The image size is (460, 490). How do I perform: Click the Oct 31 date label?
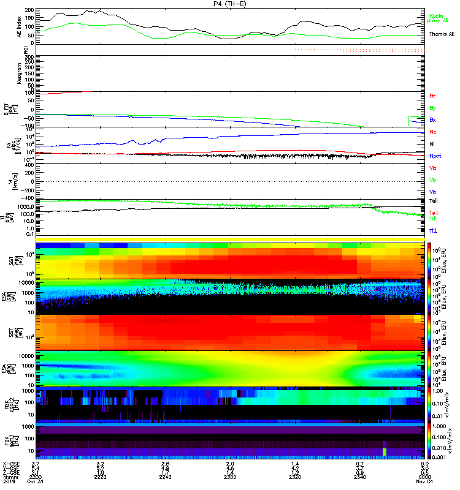pyautogui.click(x=35, y=481)
